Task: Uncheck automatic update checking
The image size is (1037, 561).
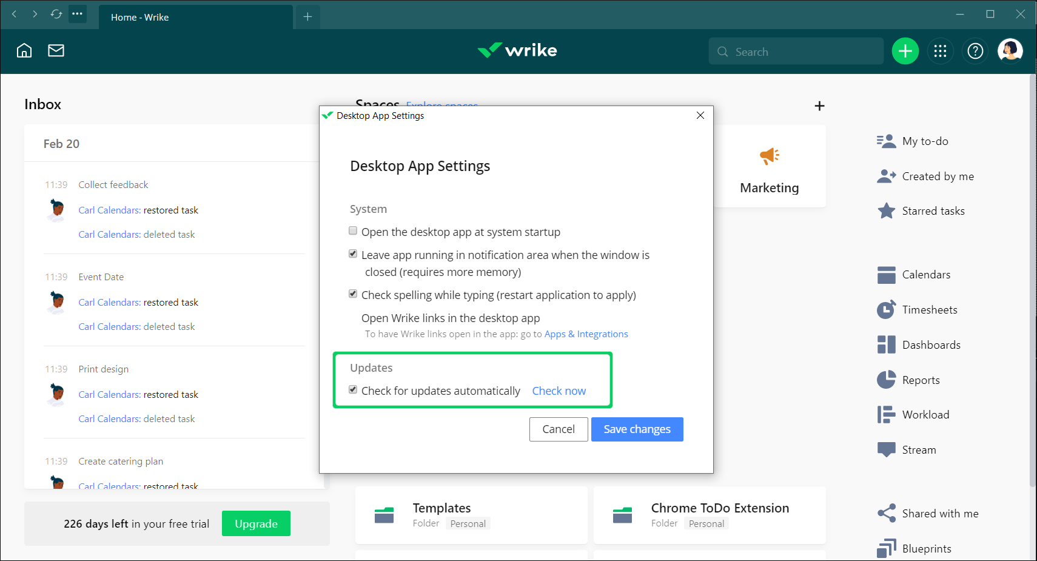Action: click(x=353, y=389)
